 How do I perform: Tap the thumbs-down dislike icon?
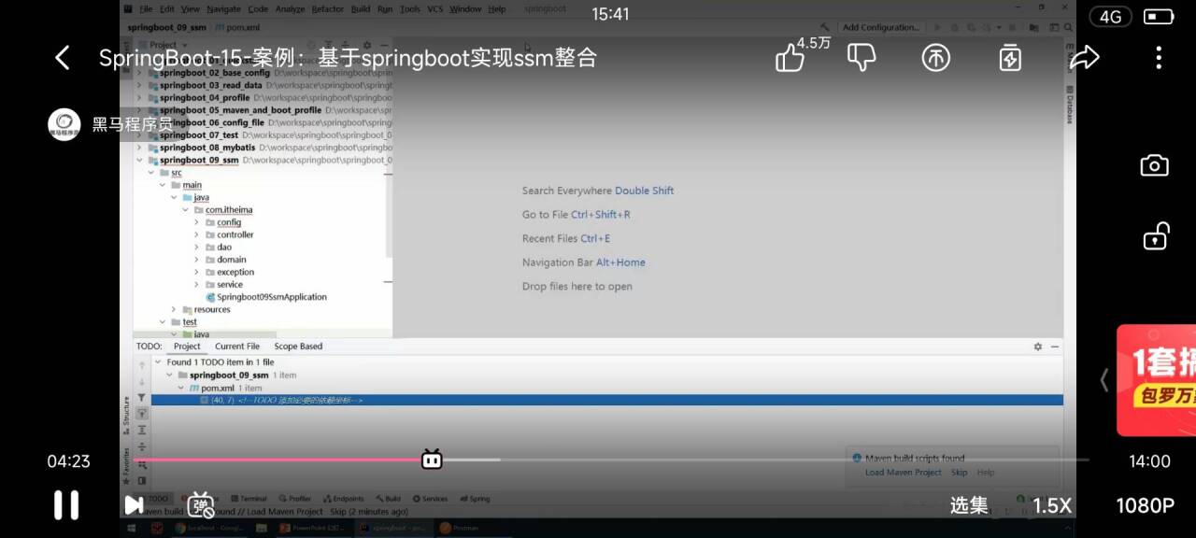pyautogui.click(x=861, y=58)
